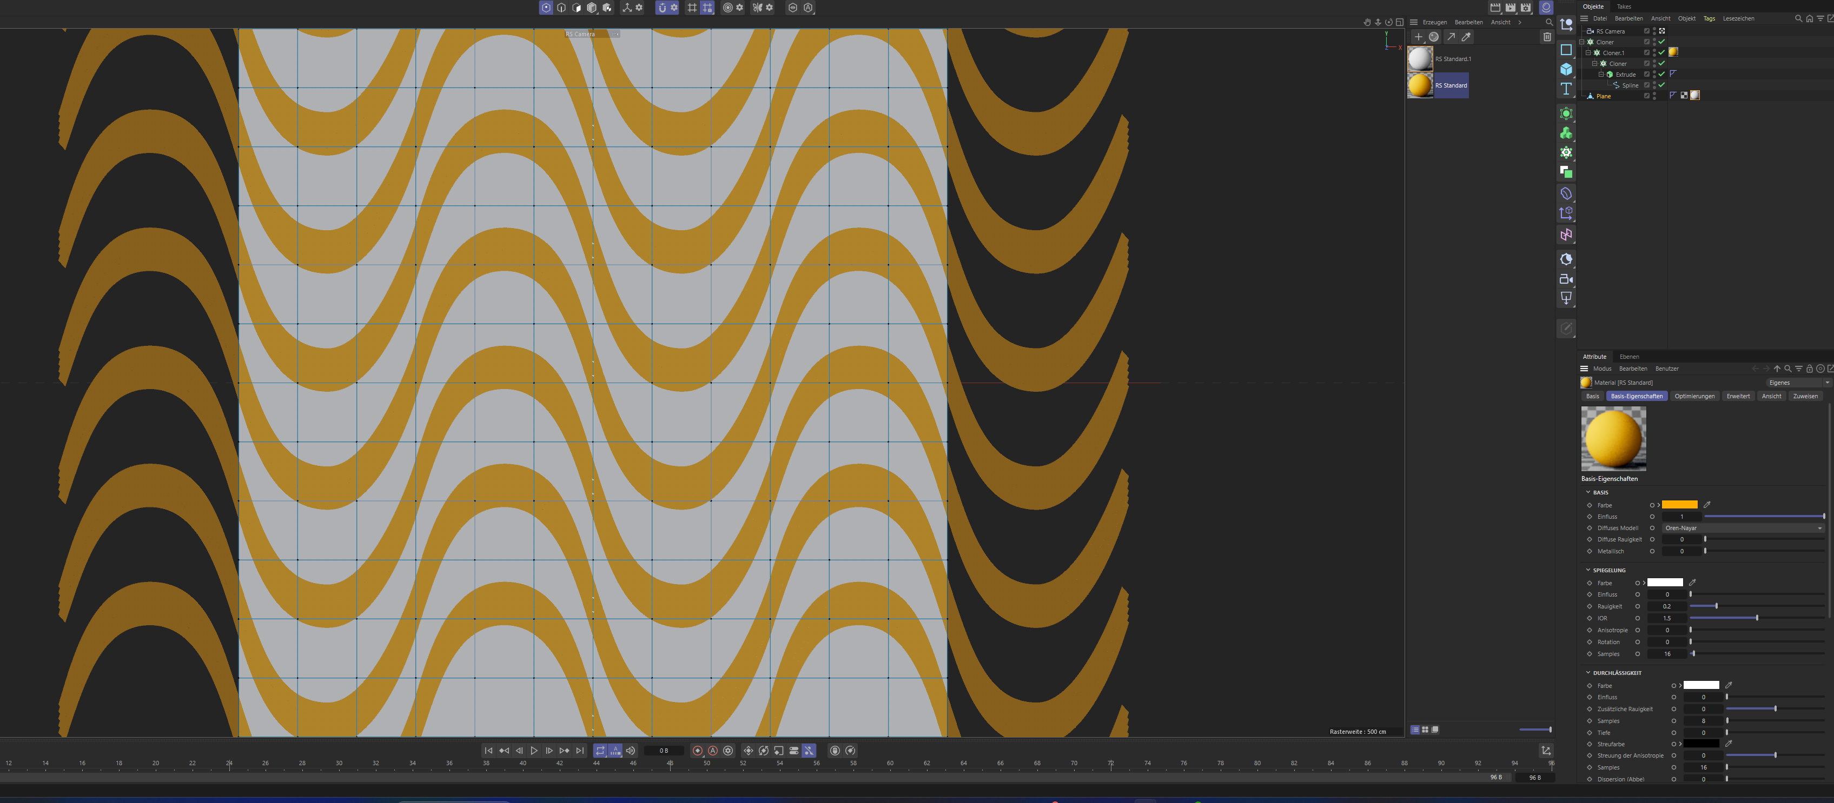The width and height of the screenshot is (1834, 803).
Task: Open Benutzer menu in Attribute manager
Action: [x=1667, y=369]
